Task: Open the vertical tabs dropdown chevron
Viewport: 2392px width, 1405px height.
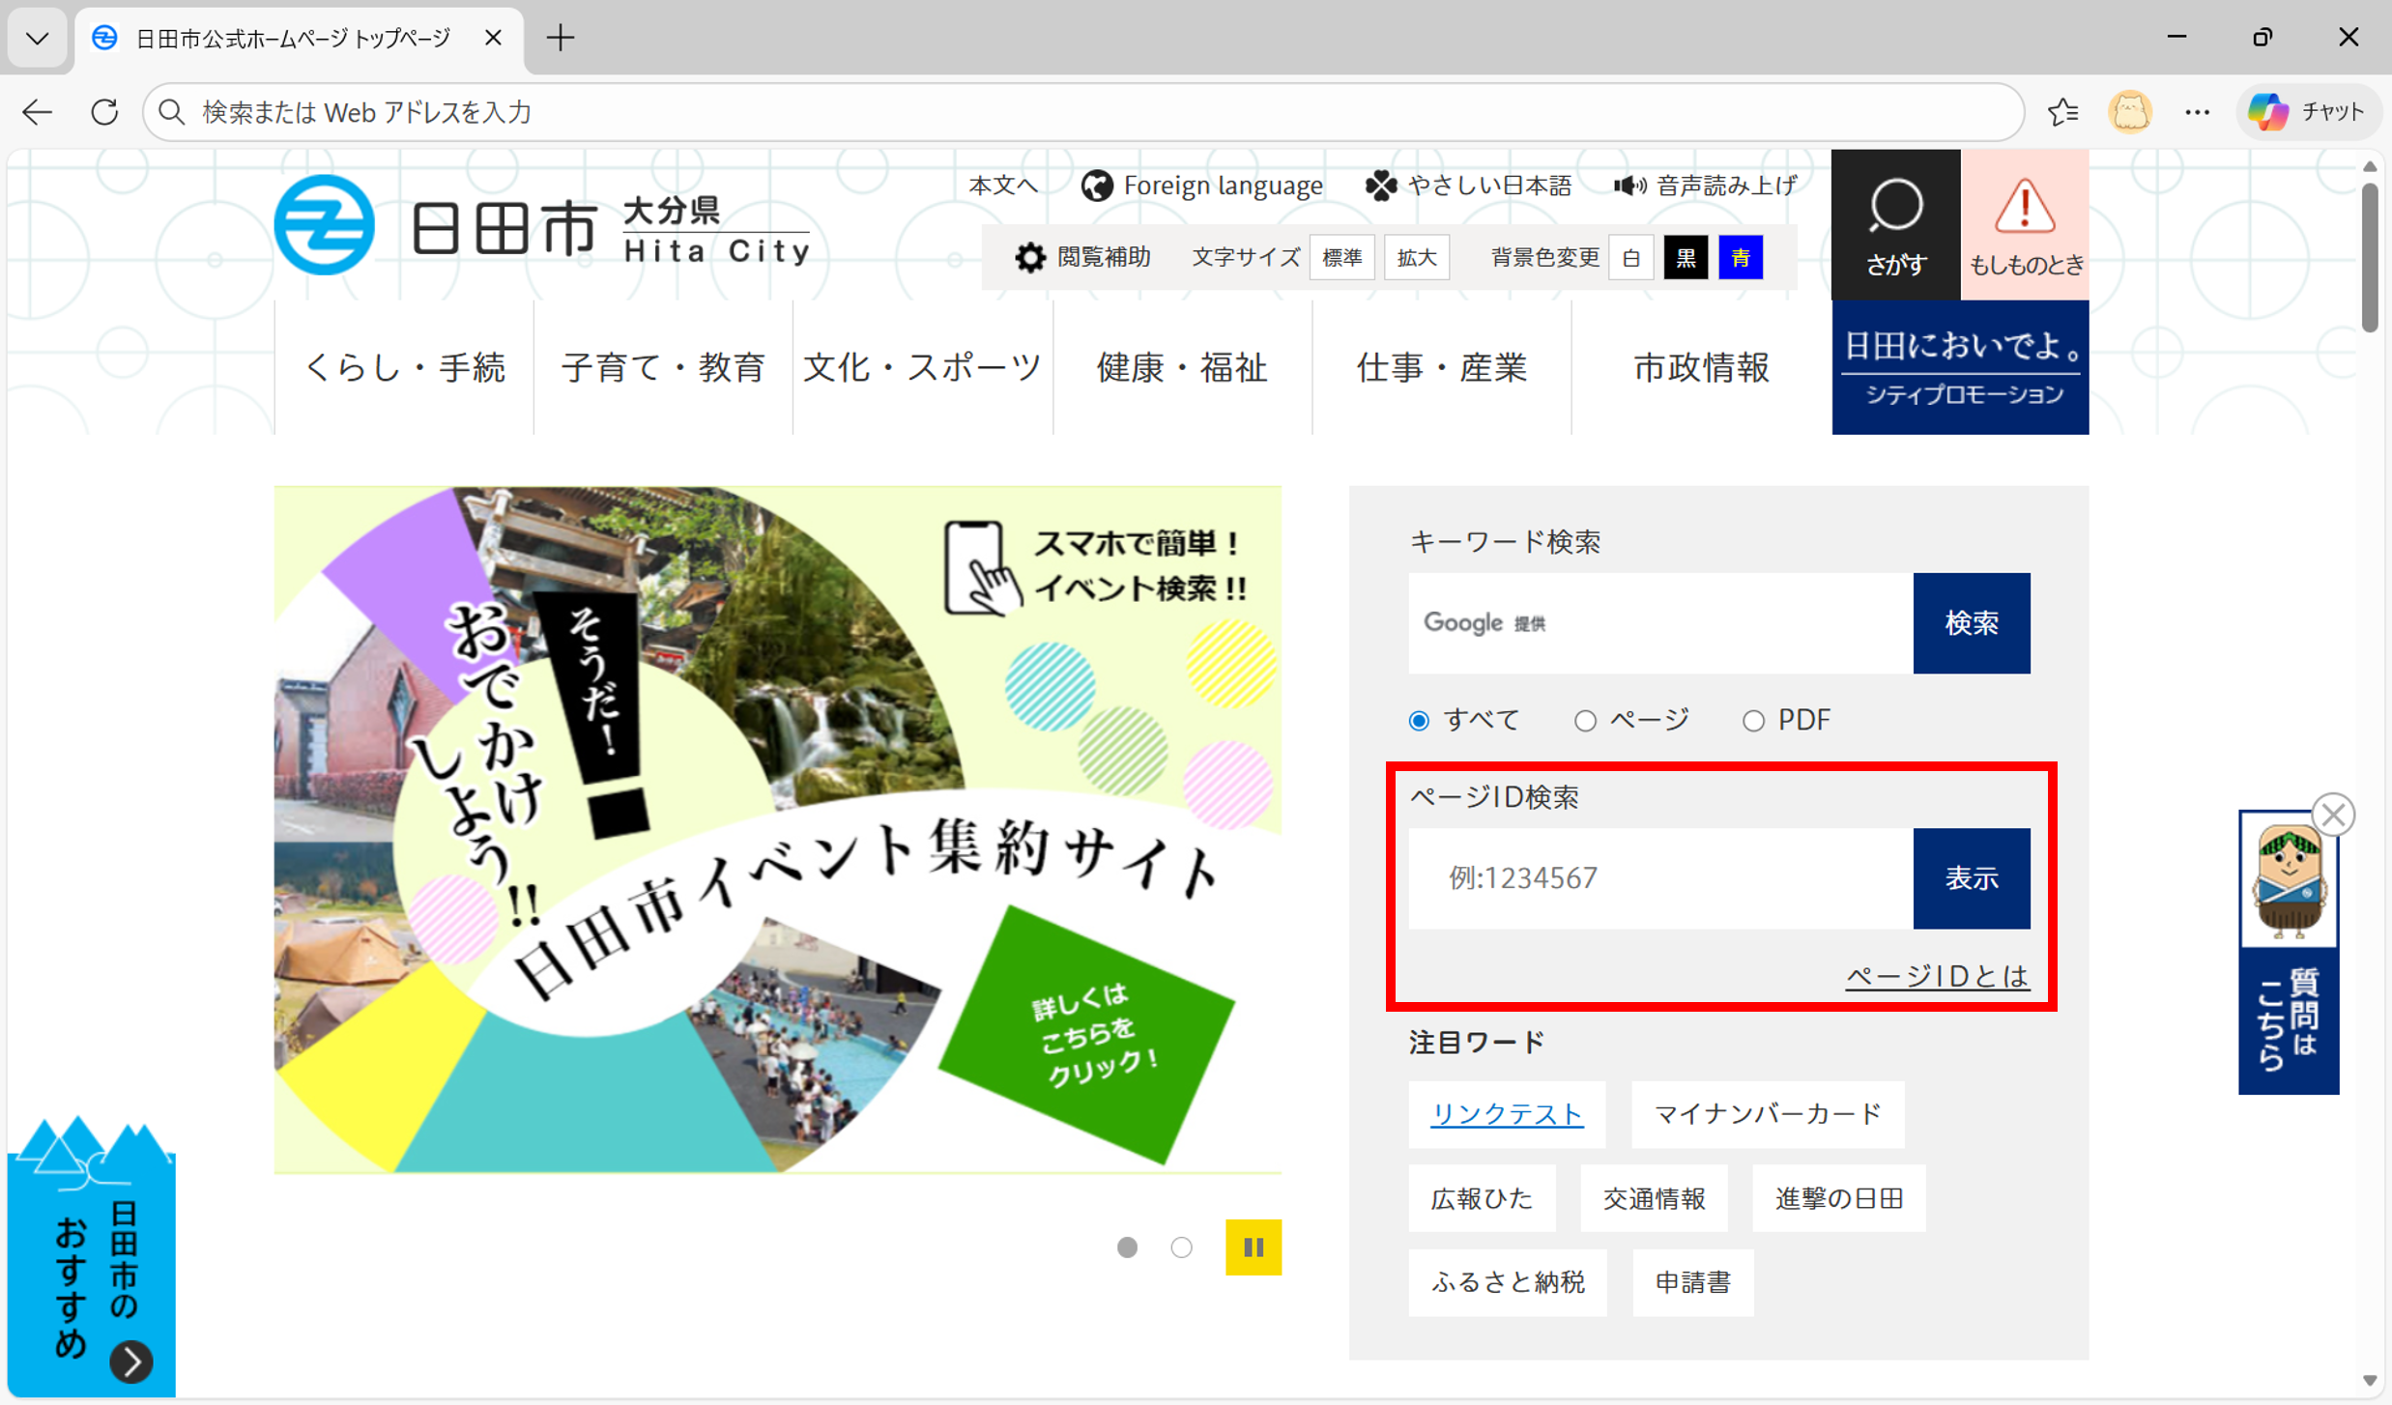Action: pos(36,38)
